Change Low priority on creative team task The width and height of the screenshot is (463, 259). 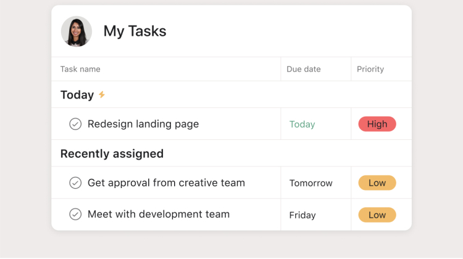click(377, 183)
